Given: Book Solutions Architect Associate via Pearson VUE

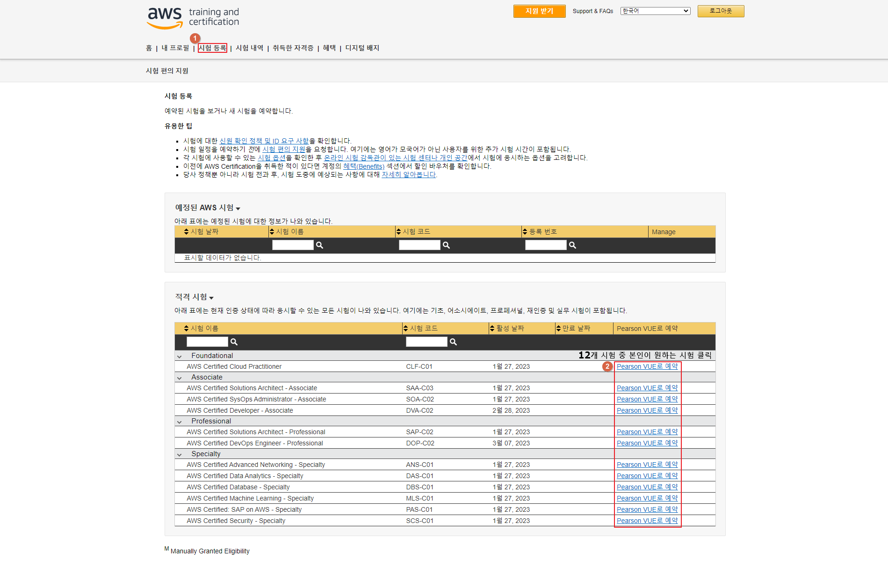Looking at the screenshot, I should (x=647, y=388).
